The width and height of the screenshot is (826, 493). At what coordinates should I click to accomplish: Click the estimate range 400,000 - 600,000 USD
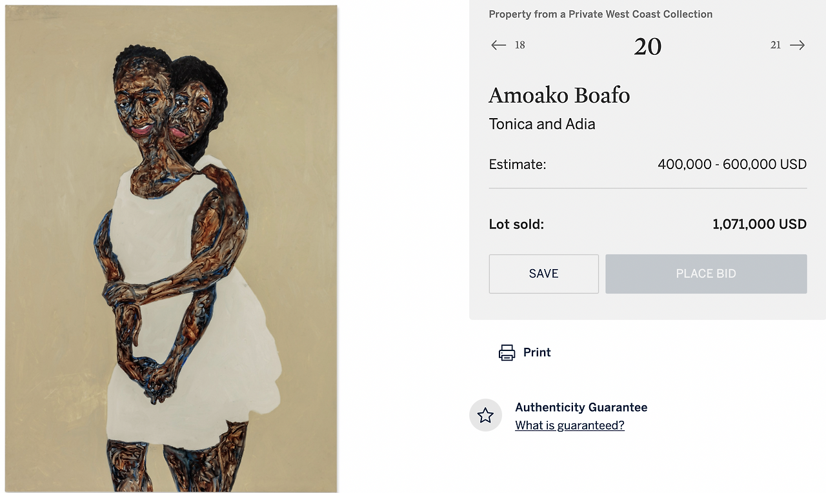[x=732, y=165]
